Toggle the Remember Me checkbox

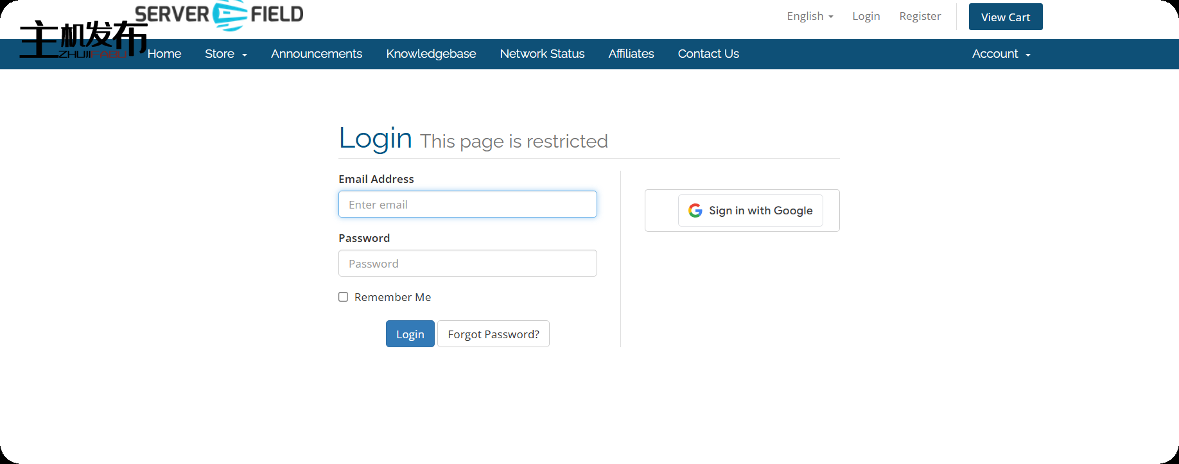click(x=344, y=297)
